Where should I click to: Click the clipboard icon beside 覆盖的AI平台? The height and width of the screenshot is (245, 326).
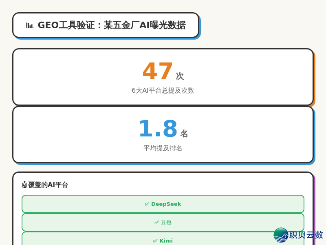click(x=24, y=185)
